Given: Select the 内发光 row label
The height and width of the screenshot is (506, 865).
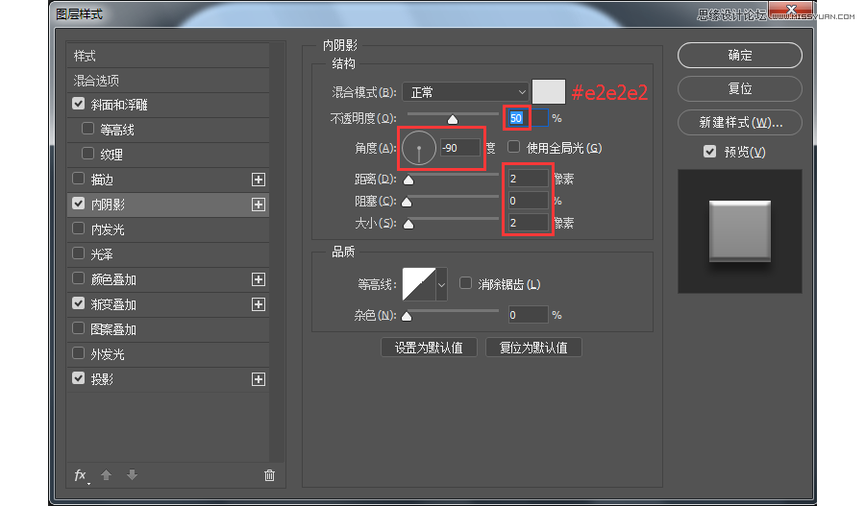Looking at the screenshot, I should pyautogui.click(x=108, y=229).
